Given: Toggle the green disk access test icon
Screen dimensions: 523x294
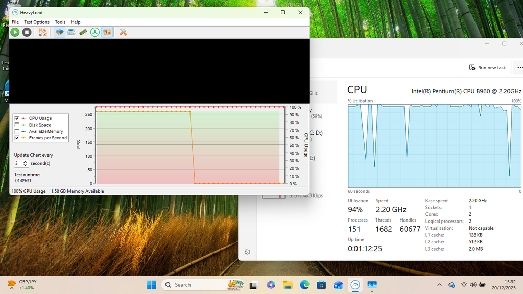Looking at the screenshot, I should tap(95, 32).
